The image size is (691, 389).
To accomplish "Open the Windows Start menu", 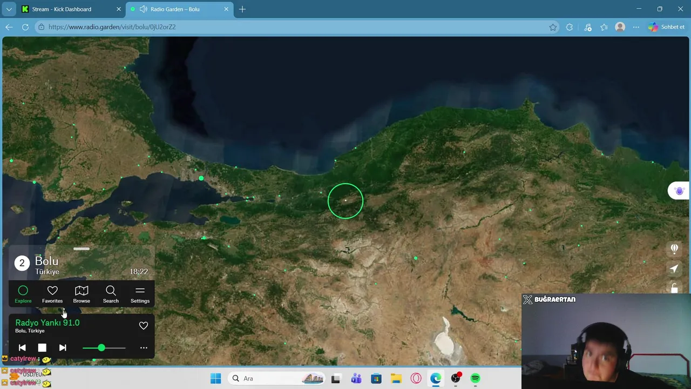I will [x=215, y=378].
